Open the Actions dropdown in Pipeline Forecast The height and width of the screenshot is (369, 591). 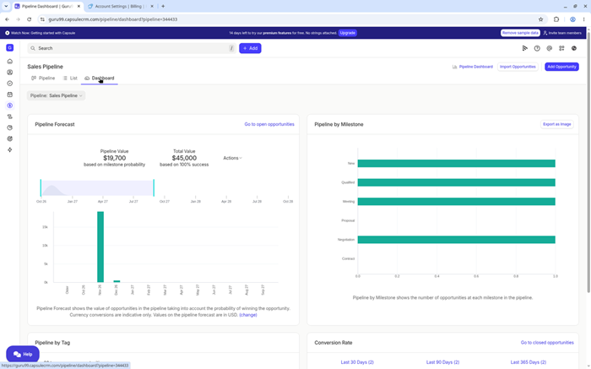tap(232, 158)
